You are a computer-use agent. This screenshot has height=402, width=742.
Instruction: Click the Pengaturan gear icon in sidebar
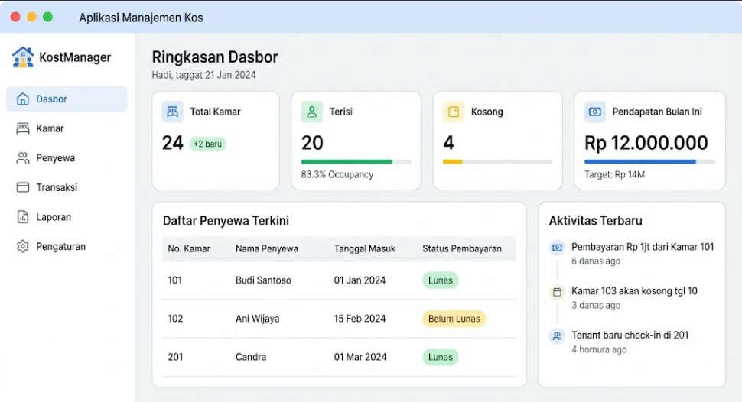(23, 246)
